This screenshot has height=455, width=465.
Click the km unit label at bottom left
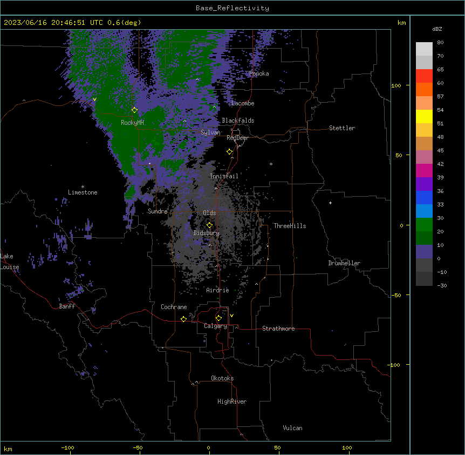[x=8, y=449]
